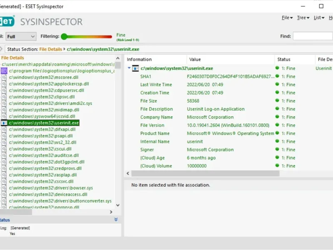The image size is (333, 250).
Task: Open the Tree menu
Action: [303, 18]
